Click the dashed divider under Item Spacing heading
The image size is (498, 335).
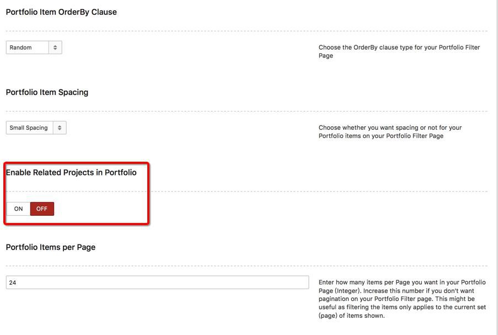[x=247, y=111]
